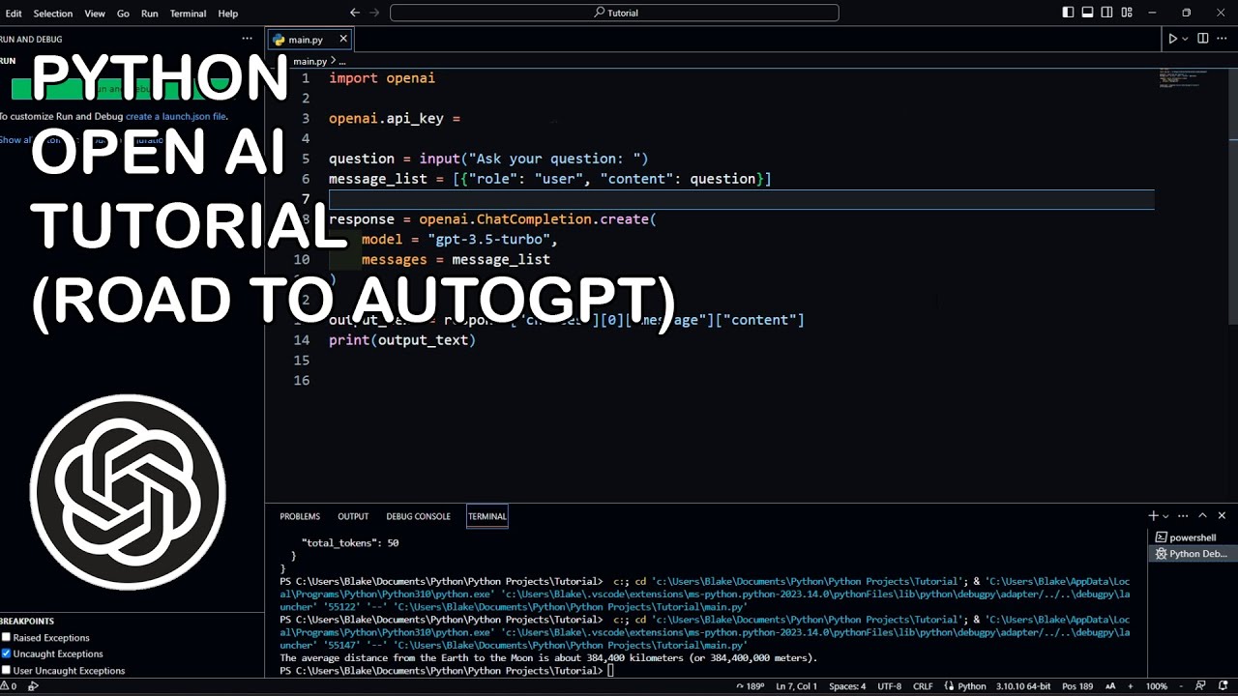Image resolution: width=1238 pixels, height=696 pixels.
Task: Toggle the User Uncaught Exceptions checkbox
Action: click(6, 670)
